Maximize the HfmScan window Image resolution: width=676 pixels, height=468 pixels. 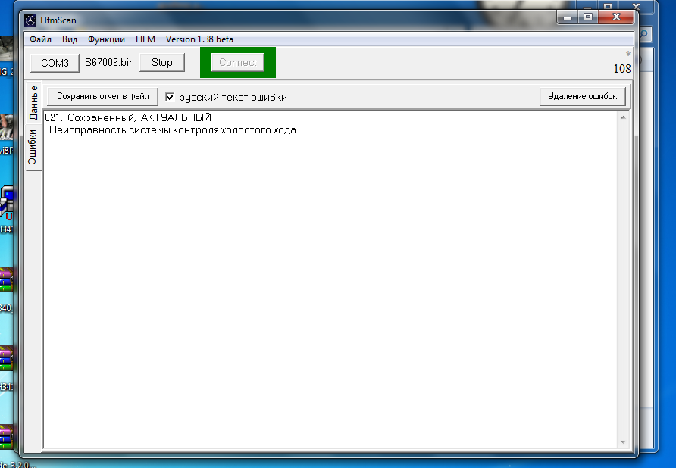click(x=588, y=17)
